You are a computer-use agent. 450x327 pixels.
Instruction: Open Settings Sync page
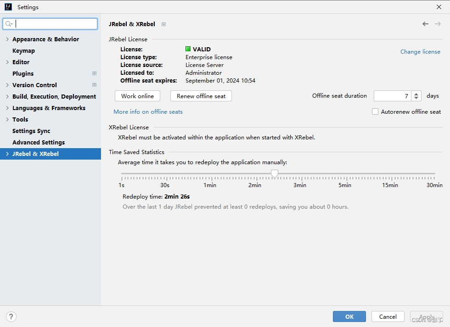click(x=31, y=131)
